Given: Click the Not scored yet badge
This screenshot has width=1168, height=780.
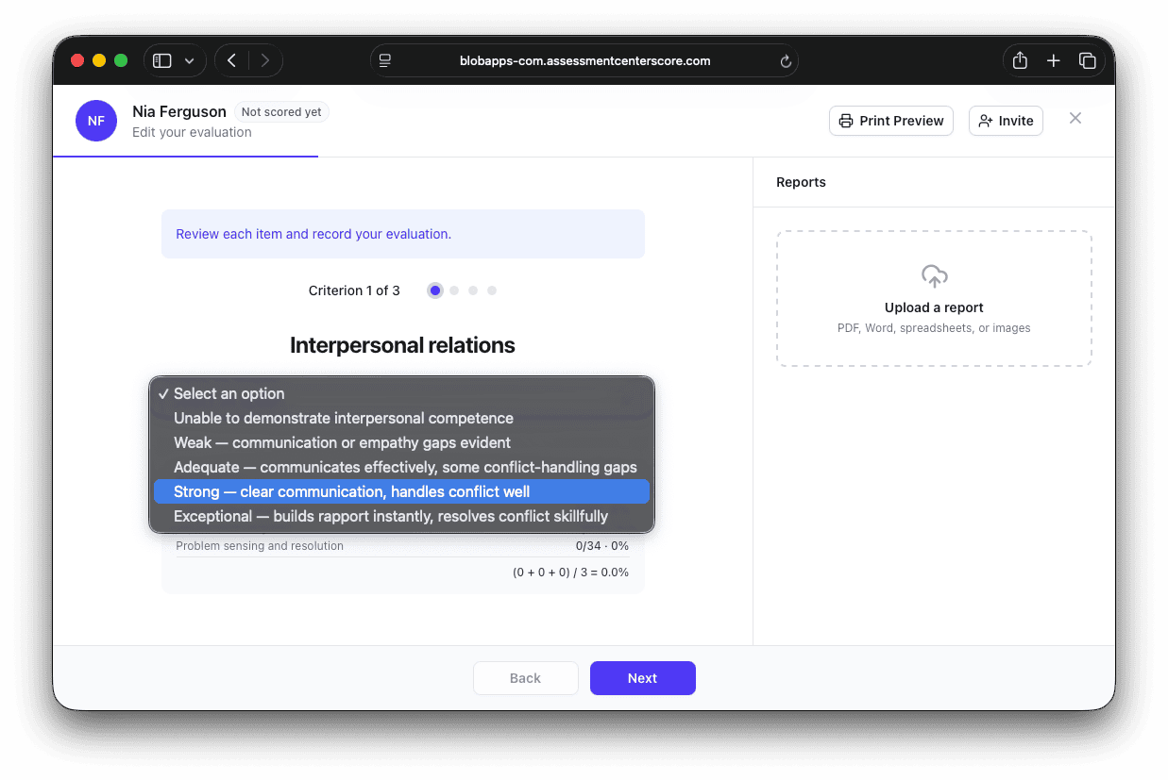Looking at the screenshot, I should coord(281,111).
